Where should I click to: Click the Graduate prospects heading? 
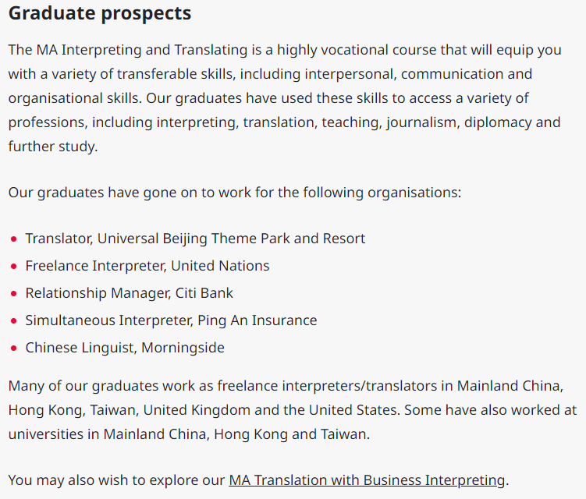coord(100,13)
